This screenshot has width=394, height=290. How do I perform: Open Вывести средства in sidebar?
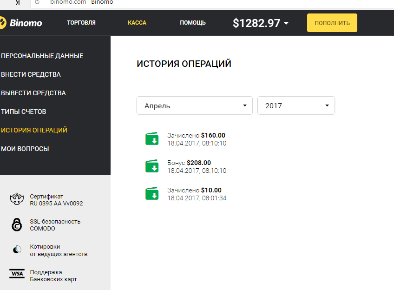(x=33, y=93)
